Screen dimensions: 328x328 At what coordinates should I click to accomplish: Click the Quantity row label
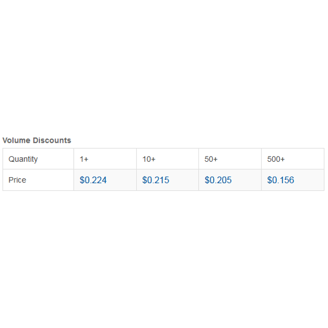point(23,159)
